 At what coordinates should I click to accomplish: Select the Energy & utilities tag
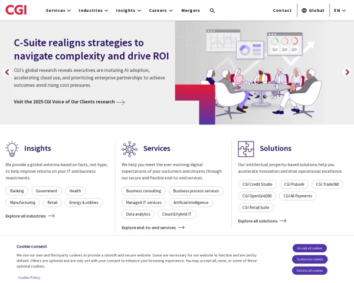(84, 202)
